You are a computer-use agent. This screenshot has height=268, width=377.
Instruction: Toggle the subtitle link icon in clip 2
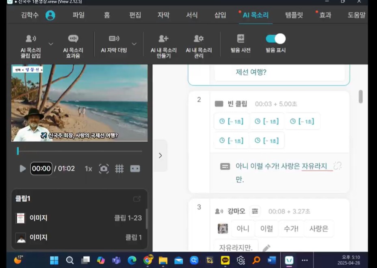[x=337, y=166]
